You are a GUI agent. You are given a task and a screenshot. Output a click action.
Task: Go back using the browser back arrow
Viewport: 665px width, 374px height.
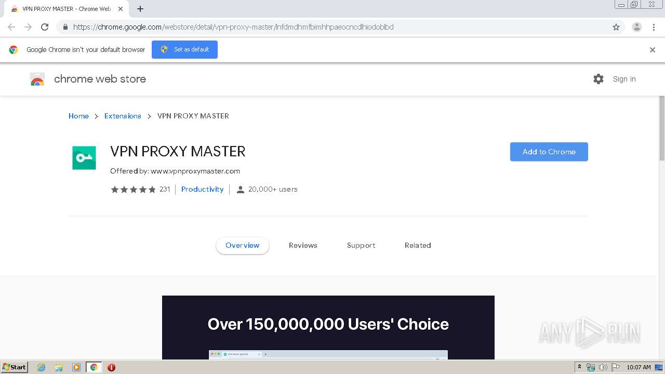11,27
